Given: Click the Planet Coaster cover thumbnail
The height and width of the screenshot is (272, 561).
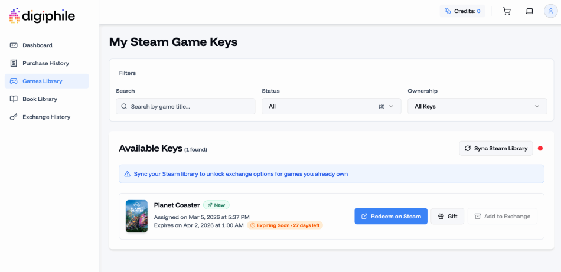Looking at the screenshot, I should [x=136, y=216].
